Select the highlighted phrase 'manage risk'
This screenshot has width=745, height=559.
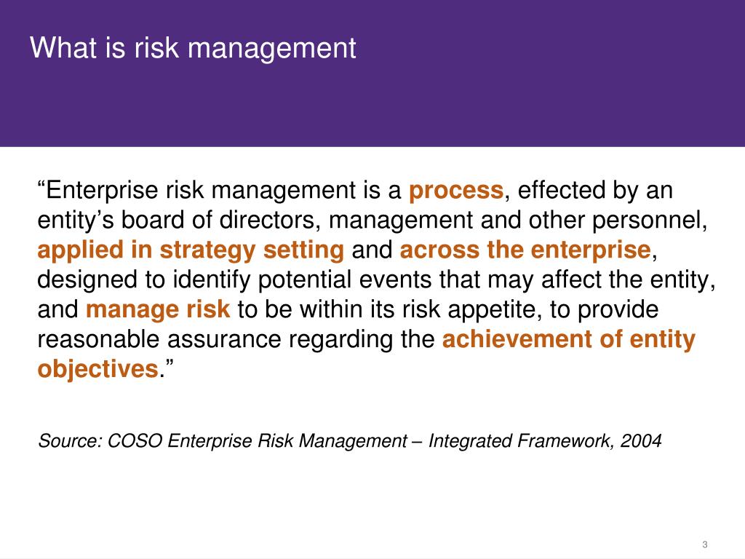[x=158, y=309]
